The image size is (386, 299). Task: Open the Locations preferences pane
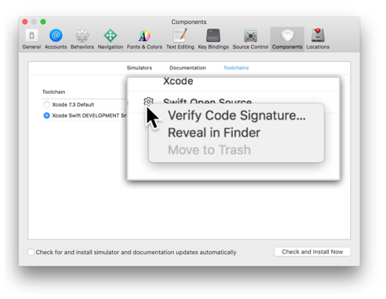pos(317,39)
